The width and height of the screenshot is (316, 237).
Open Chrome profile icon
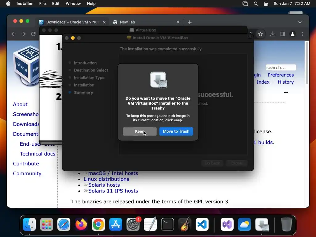[293, 34]
